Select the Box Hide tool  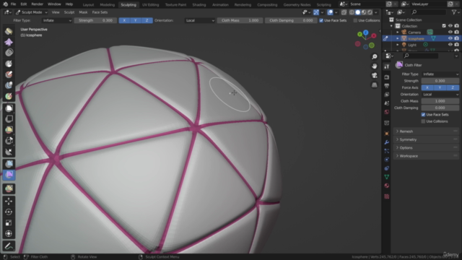coord(9,119)
